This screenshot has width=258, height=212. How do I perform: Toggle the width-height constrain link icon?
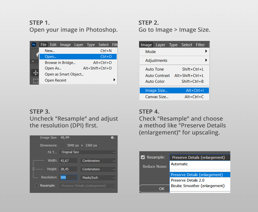34,169
